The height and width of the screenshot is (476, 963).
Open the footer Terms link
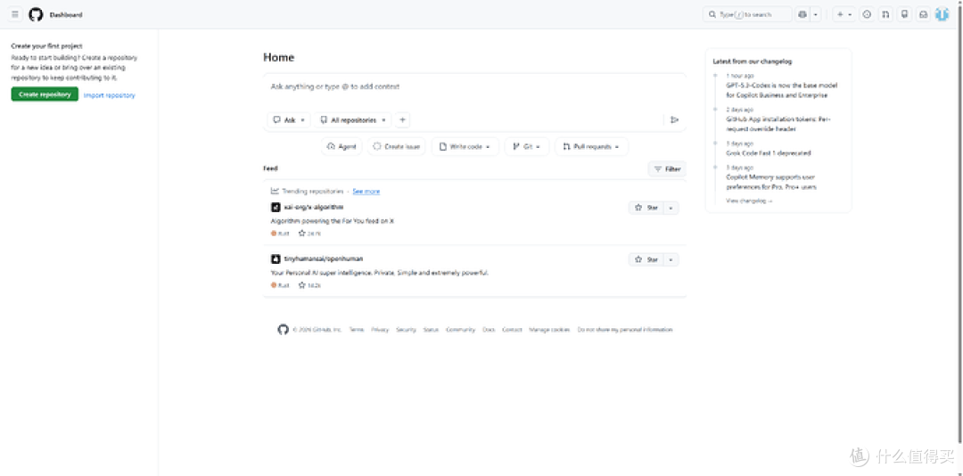pyautogui.click(x=357, y=330)
